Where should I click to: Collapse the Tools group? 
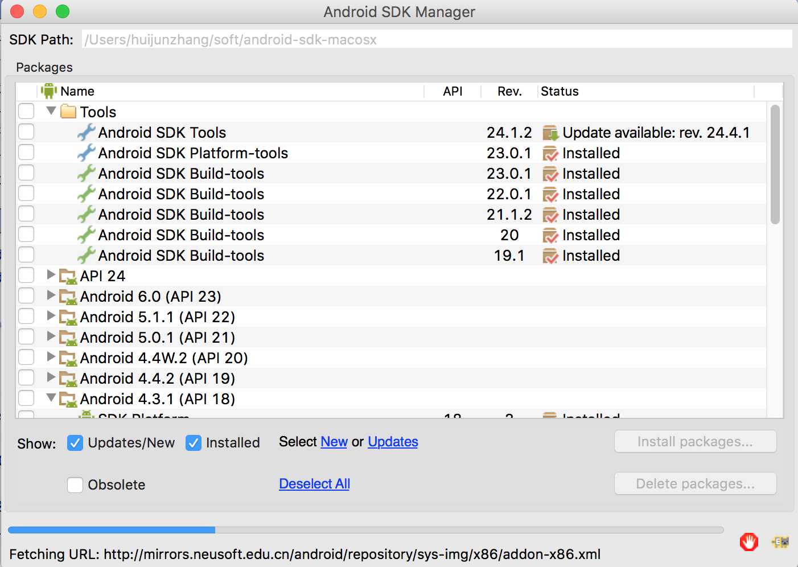[x=51, y=110]
